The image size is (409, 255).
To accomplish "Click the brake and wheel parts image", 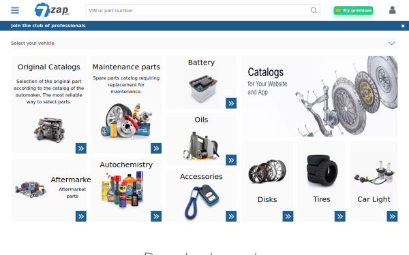I will coord(126,120).
